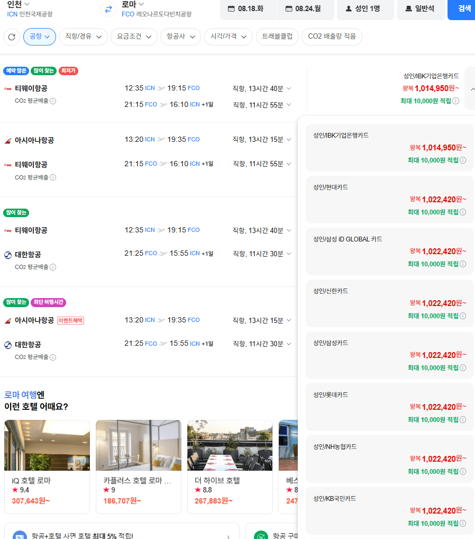Click the seat class icon

tap(408, 8)
